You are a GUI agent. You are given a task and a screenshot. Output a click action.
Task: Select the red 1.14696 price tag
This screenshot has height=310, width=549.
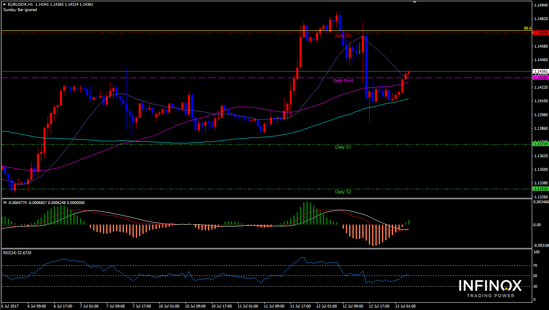pyautogui.click(x=540, y=32)
